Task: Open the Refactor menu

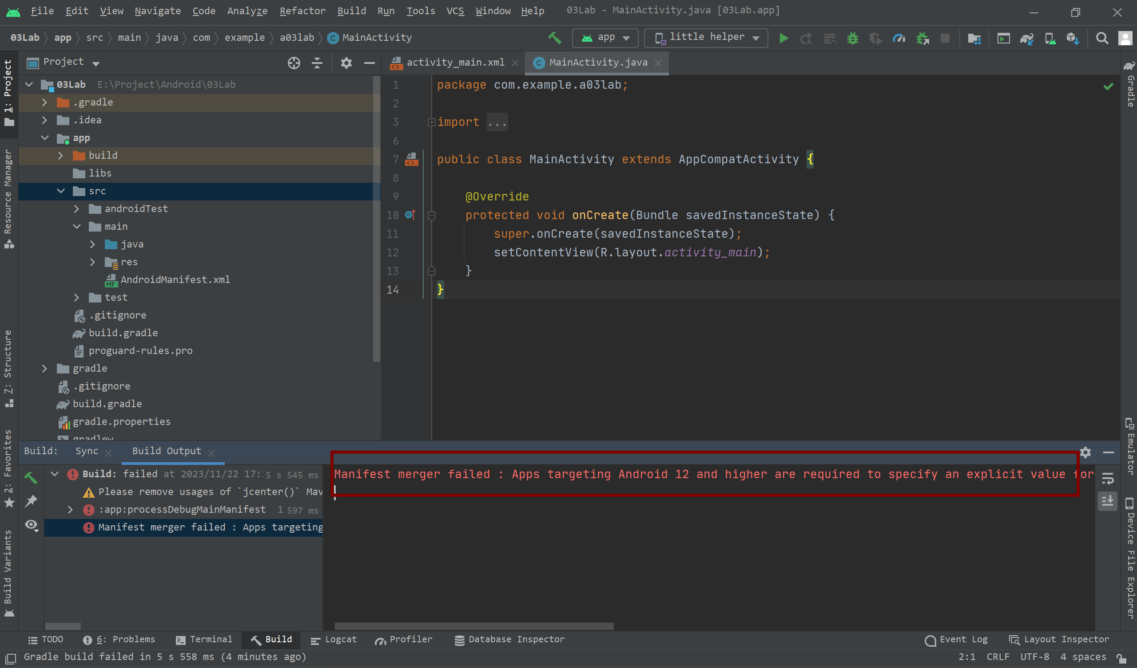Action: (x=302, y=11)
